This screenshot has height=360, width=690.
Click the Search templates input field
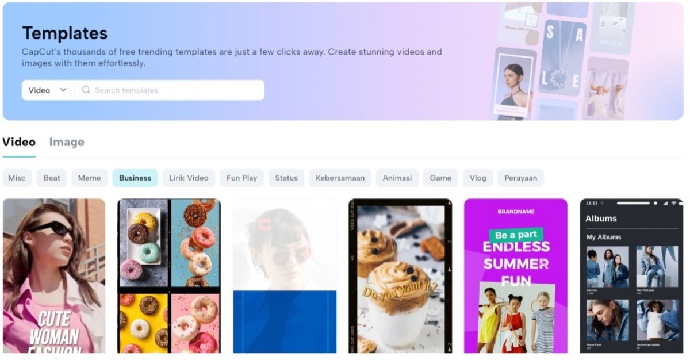coord(170,90)
